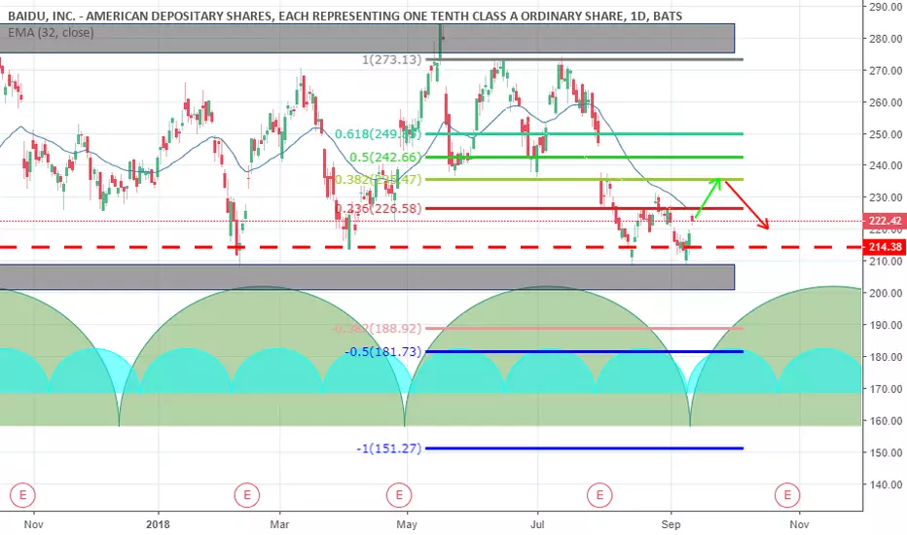This screenshot has width=907, height=535.
Task: Click the Sep label on the time axis
Action: (x=671, y=524)
